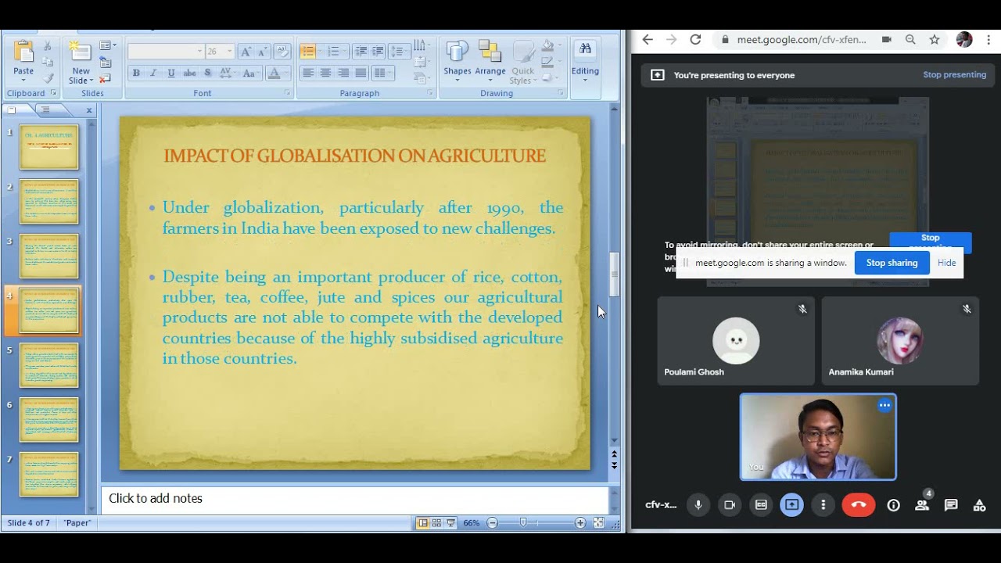Viewport: 1001px width, 563px height.
Task: Toggle camera in Meet controls
Action: tap(730, 505)
